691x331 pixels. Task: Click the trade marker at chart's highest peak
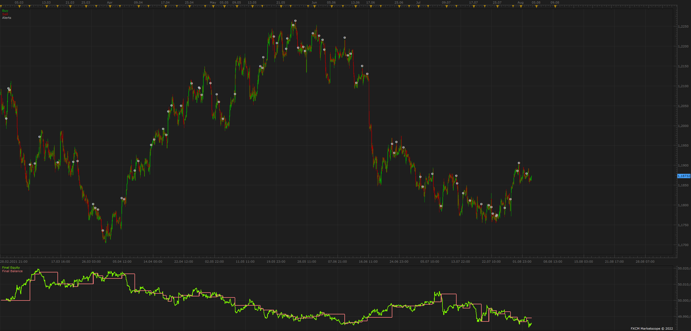pos(295,21)
